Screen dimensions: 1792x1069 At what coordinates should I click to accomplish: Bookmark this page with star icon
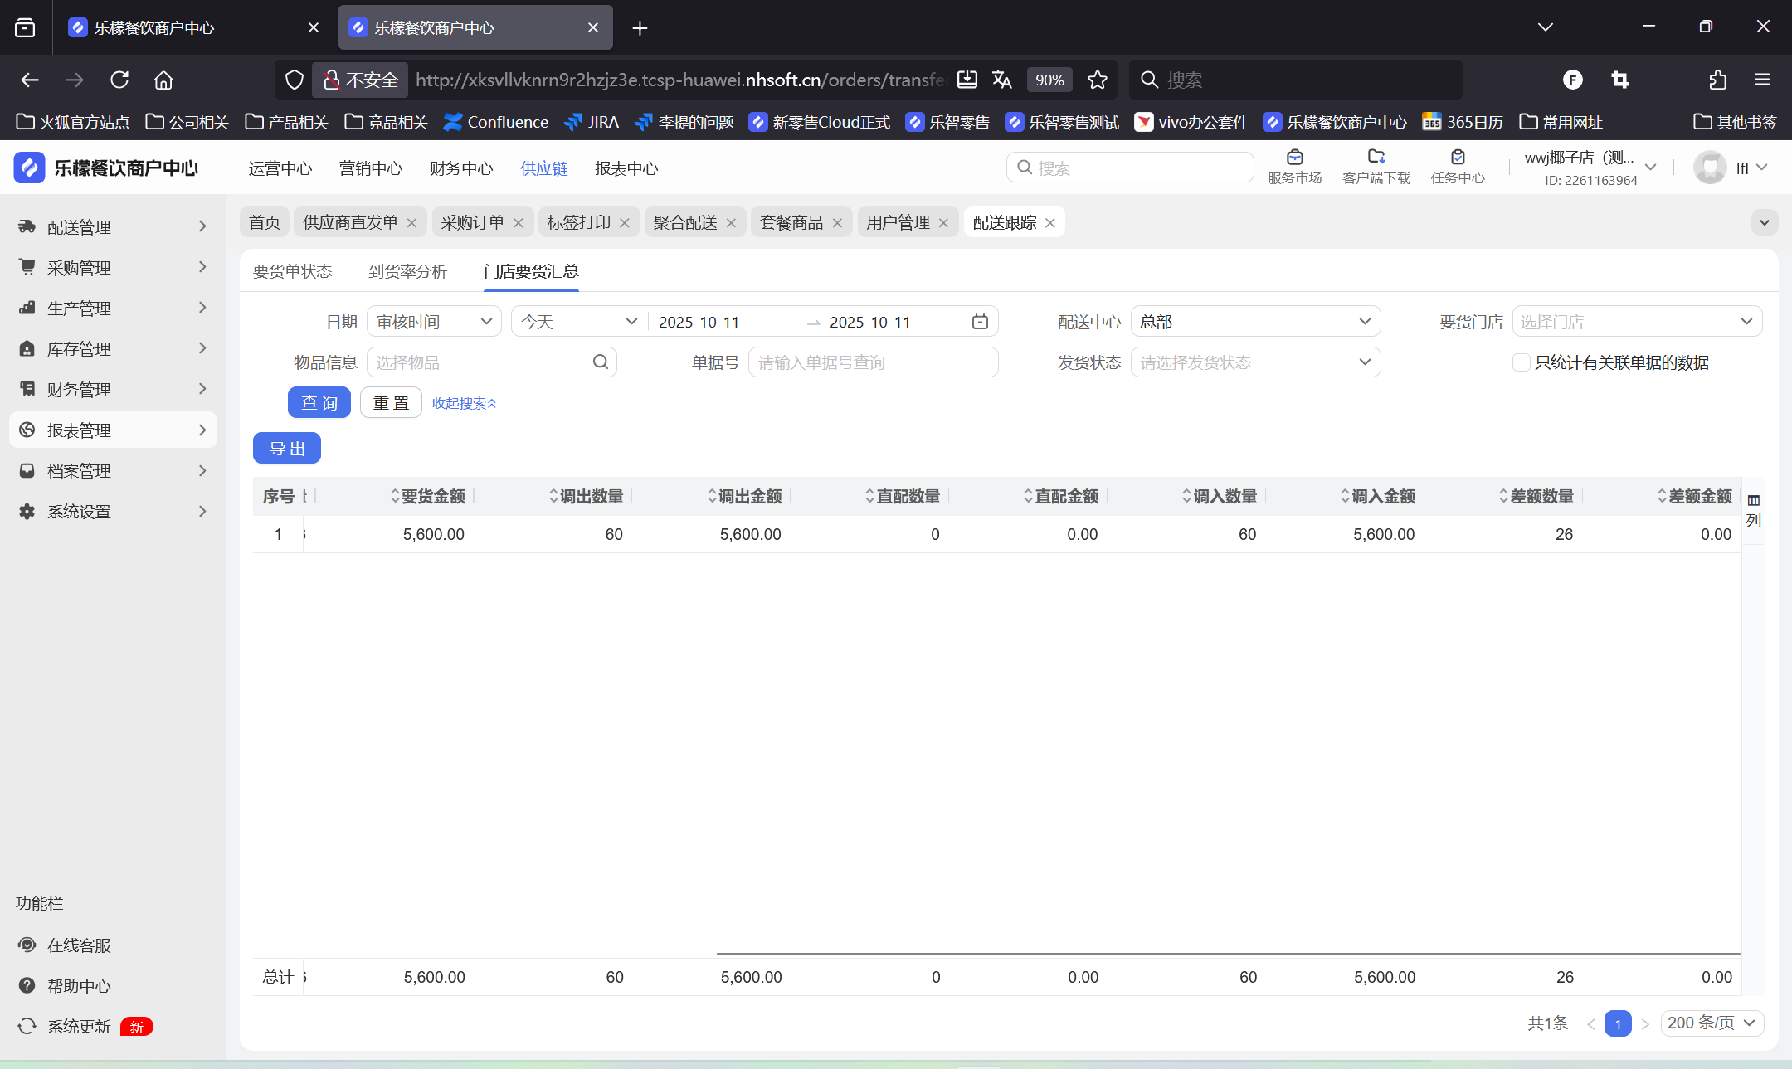click(x=1098, y=80)
